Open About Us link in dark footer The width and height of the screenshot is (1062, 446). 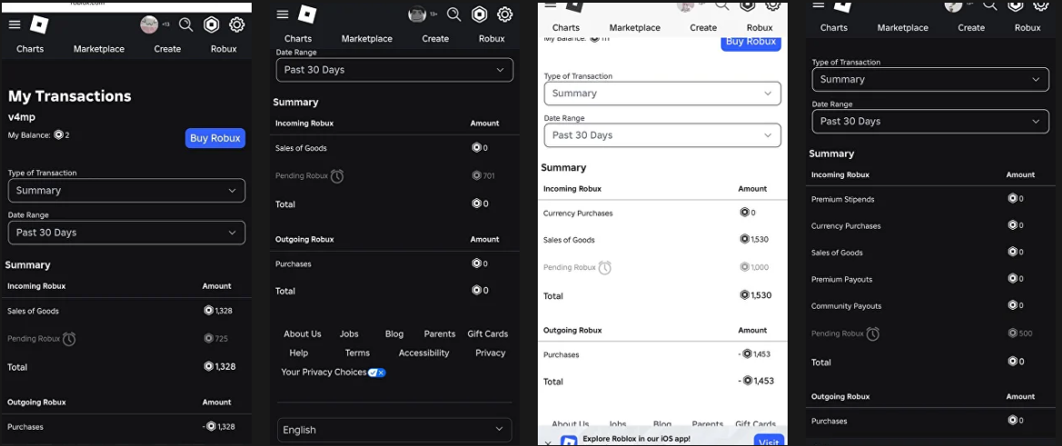pos(303,333)
